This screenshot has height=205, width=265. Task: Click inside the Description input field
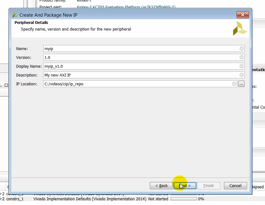(126, 75)
